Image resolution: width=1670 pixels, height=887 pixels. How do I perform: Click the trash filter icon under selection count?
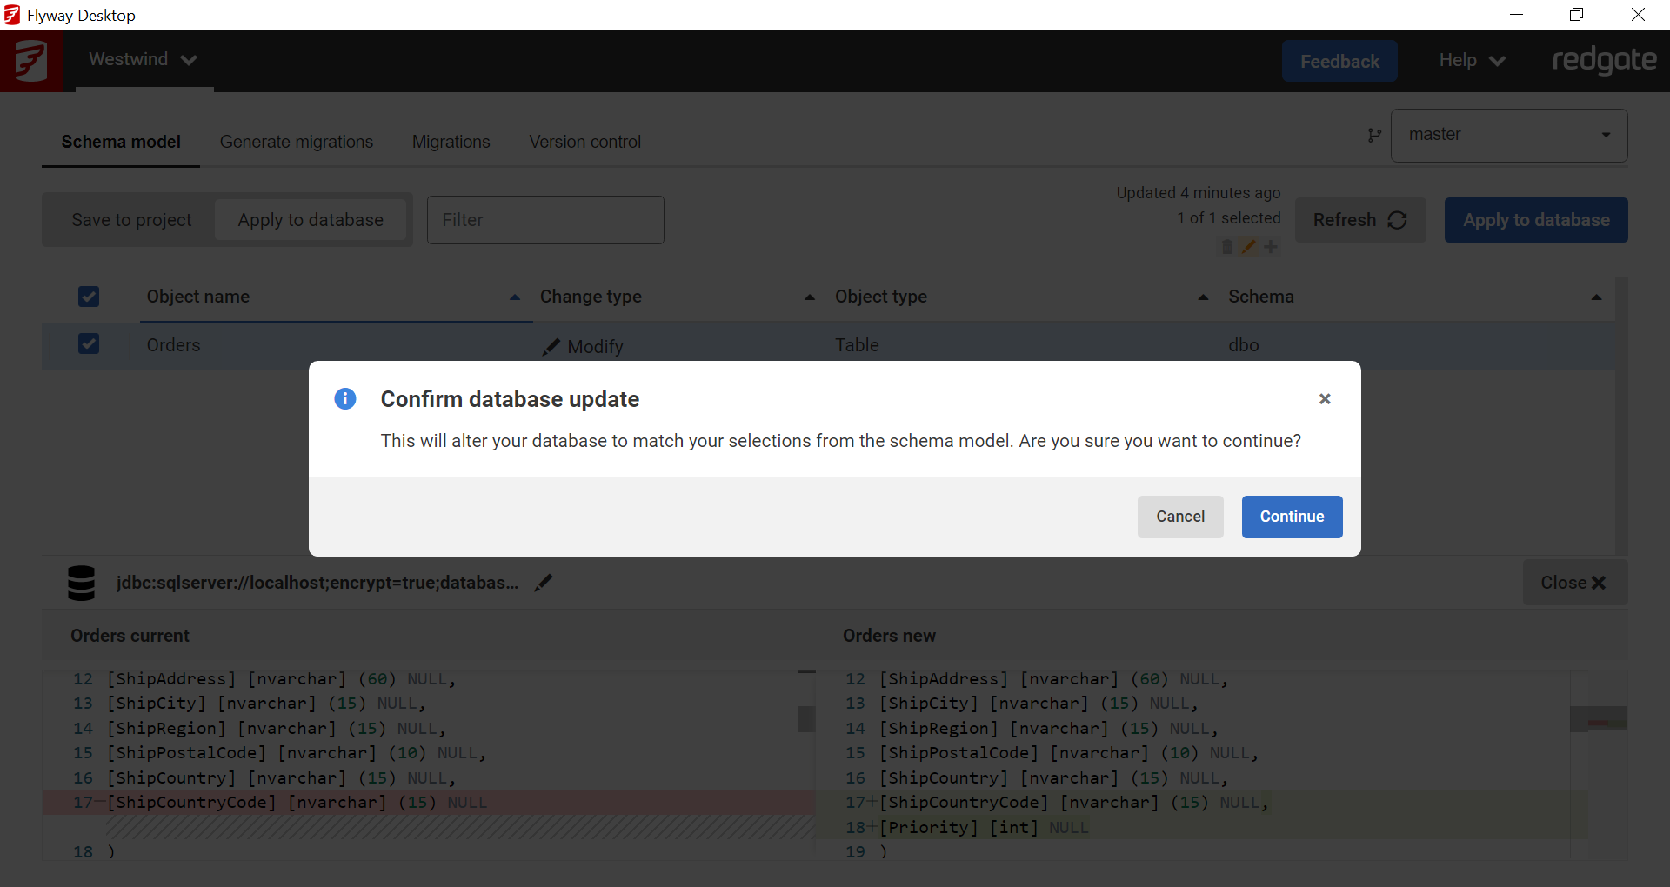pos(1226,247)
